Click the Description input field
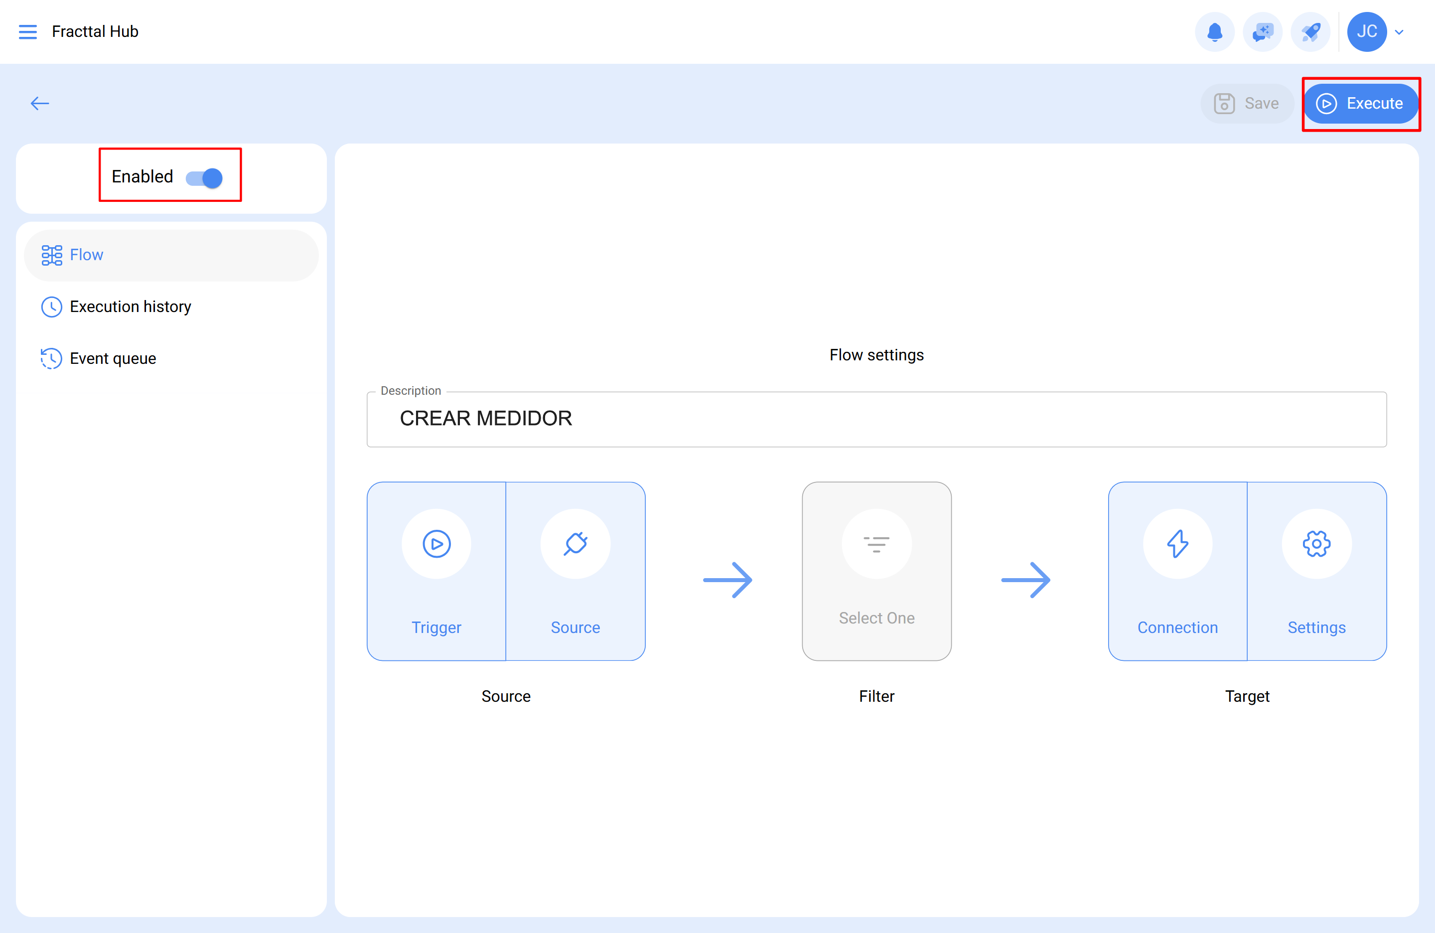Image resolution: width=1435 pixels, height=933 pixels. [876, 419]
